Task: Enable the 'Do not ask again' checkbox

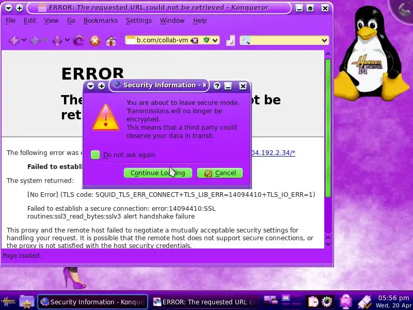Action: click(x=95, y=154)
